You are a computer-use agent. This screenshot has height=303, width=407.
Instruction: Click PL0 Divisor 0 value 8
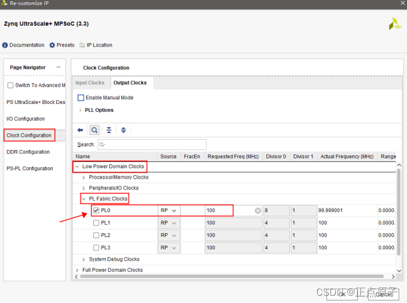pos(277,210)
